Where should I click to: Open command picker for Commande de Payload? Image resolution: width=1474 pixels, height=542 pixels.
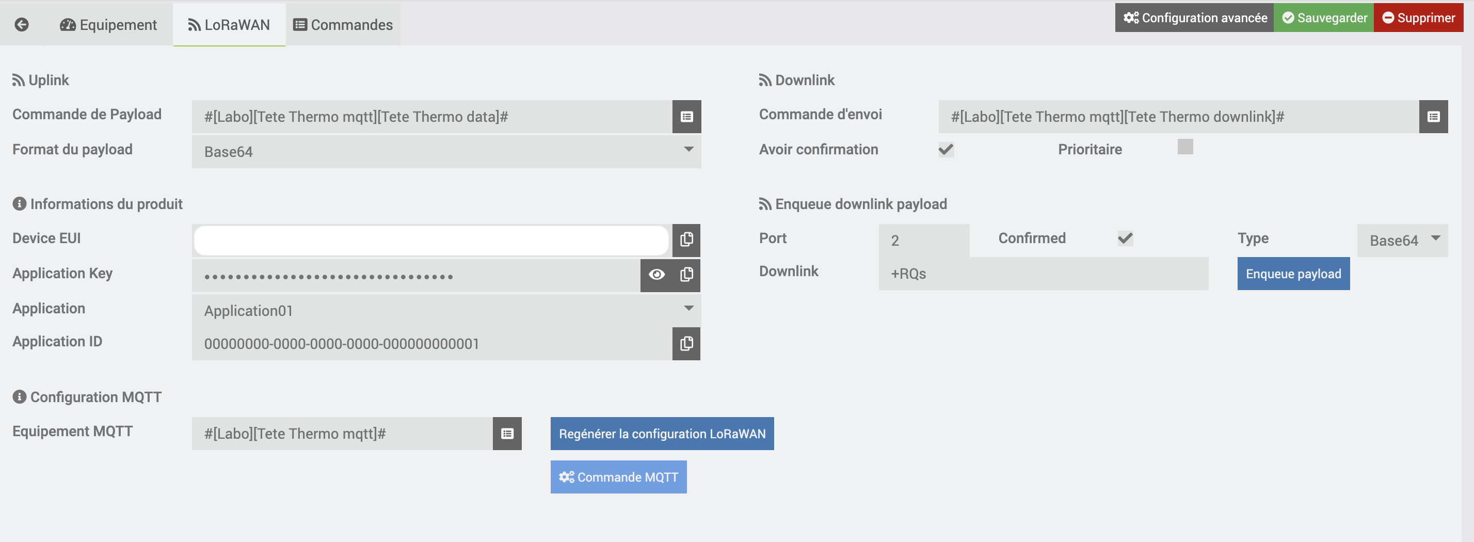(686, 117)
